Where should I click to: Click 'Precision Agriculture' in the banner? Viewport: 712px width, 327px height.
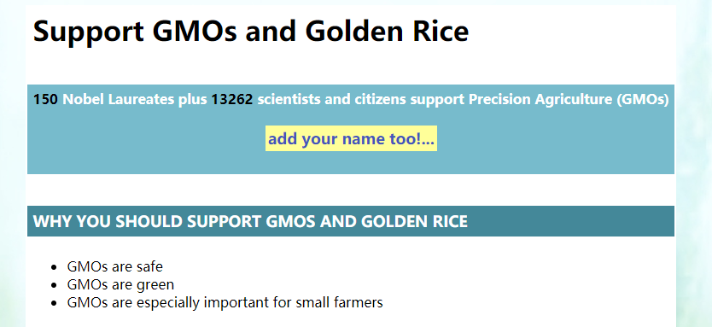pyautogui.click(x=540, y=99)
